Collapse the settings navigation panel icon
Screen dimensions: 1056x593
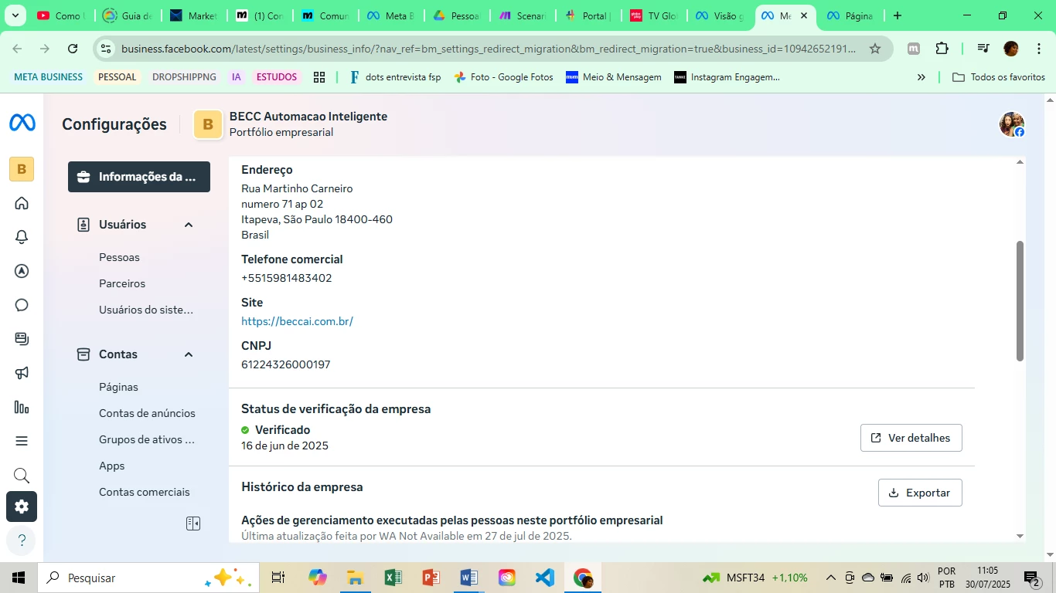[193, 524]
